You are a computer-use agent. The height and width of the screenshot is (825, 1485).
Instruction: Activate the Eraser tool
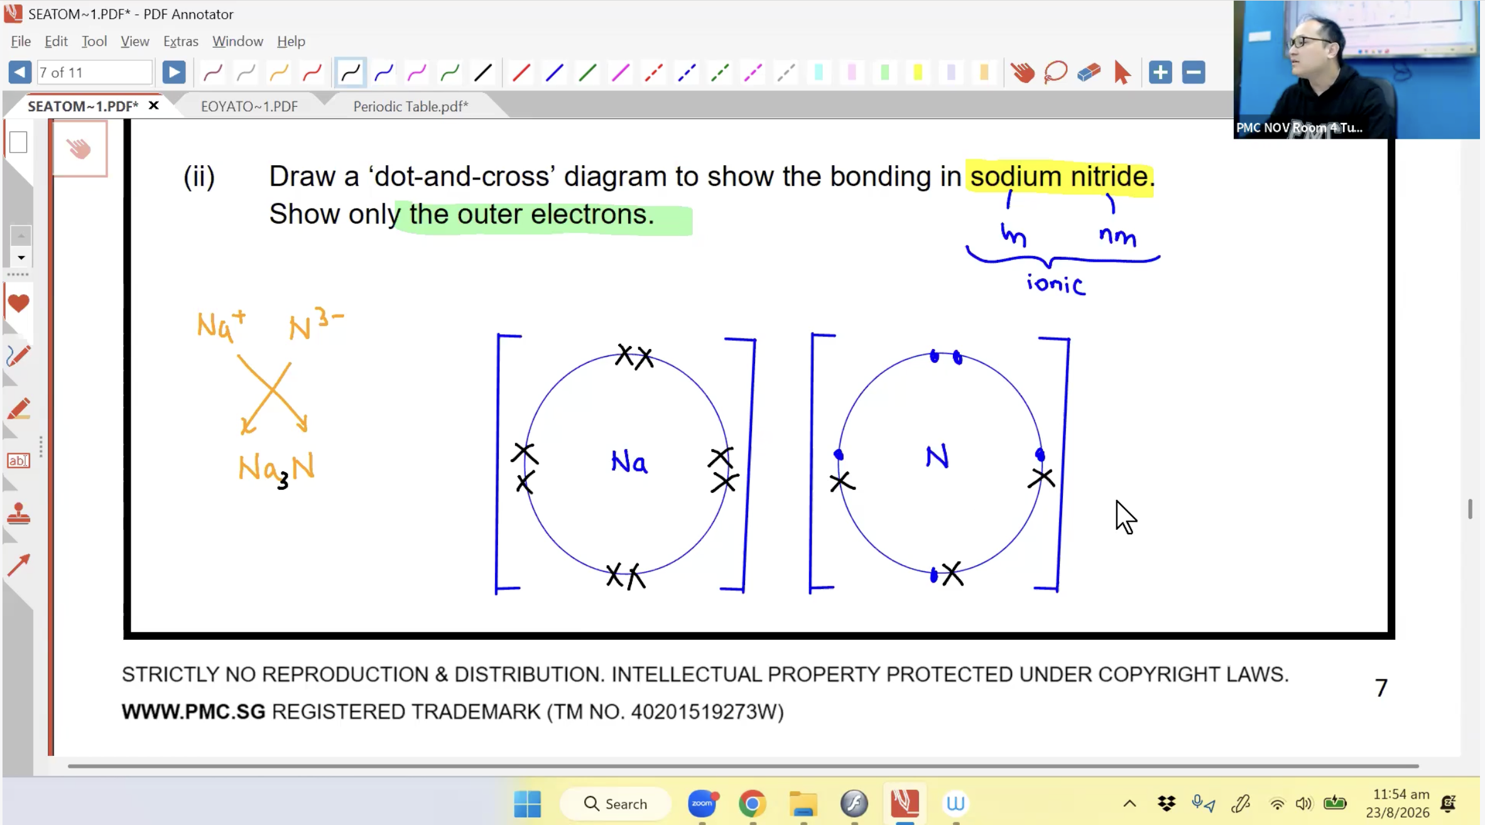[1089, 73]
